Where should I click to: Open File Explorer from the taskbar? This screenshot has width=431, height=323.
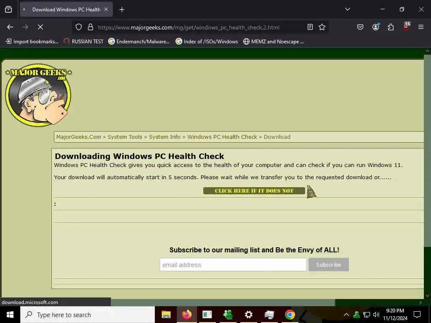click(166, 315)
